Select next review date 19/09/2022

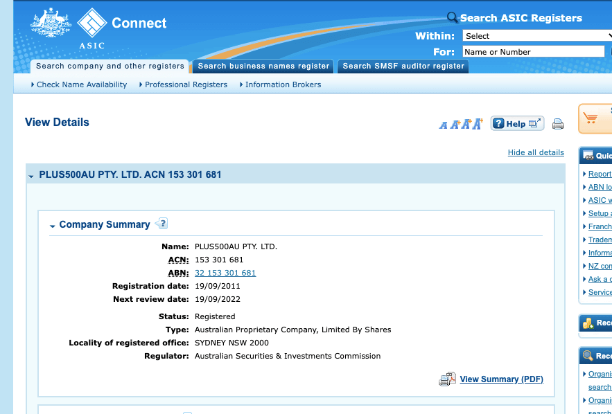pyautogui.click(x=218, y=299)
